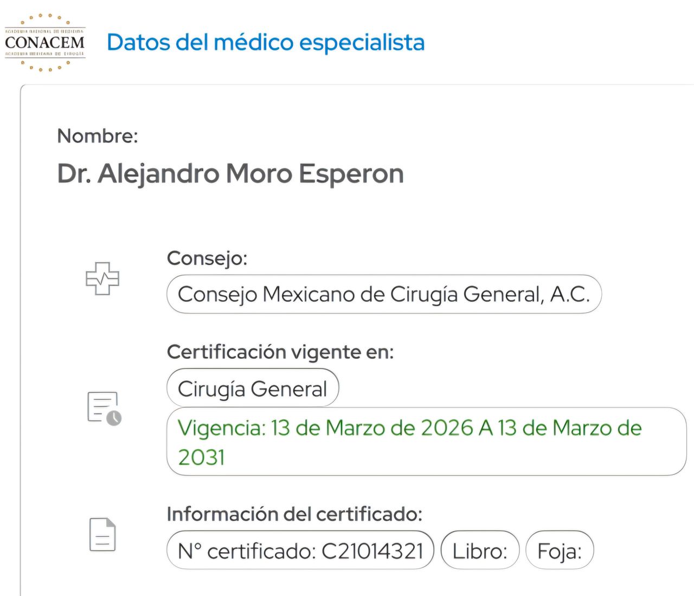Select the Cirugía General certification pill
The image size is (694, 596).
click(x=253, y=388)
